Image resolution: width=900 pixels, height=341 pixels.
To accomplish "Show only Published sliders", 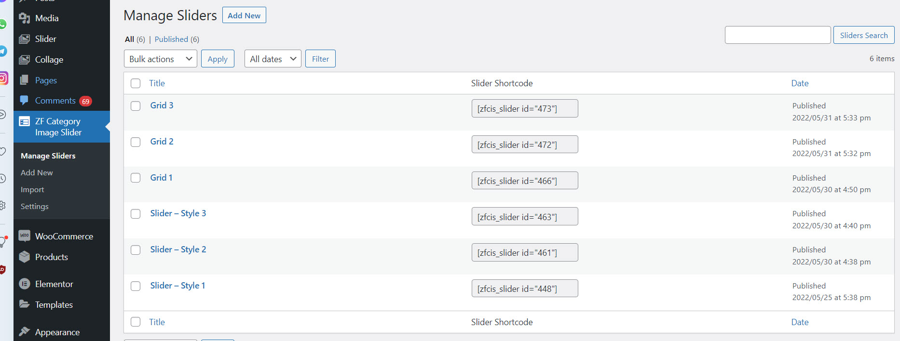I will point(171,39).
